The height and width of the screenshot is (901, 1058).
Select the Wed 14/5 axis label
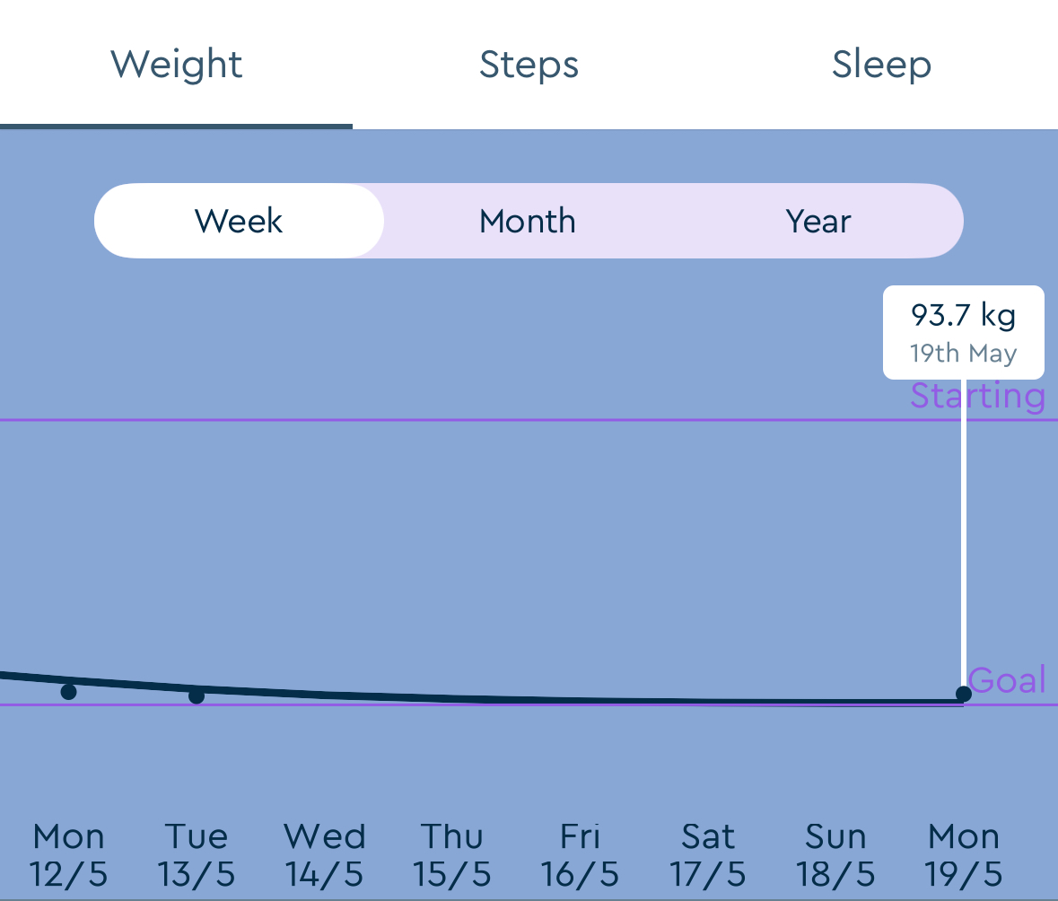[x=325, y=854]
